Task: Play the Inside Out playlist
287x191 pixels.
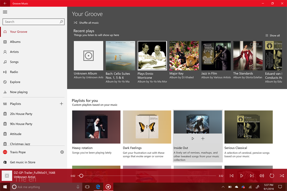Action: coord(193,139)
